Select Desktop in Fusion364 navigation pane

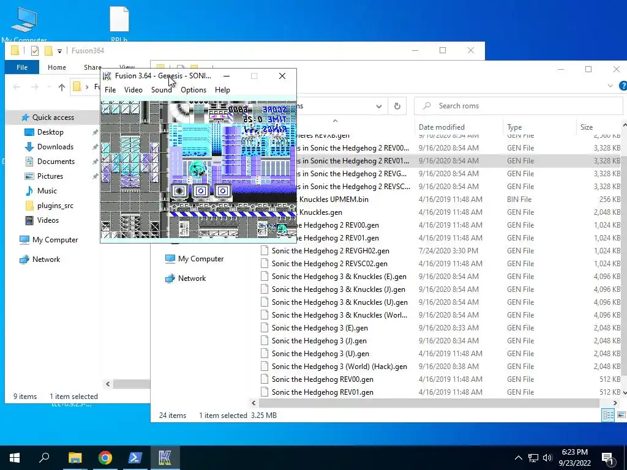[50, 132]
